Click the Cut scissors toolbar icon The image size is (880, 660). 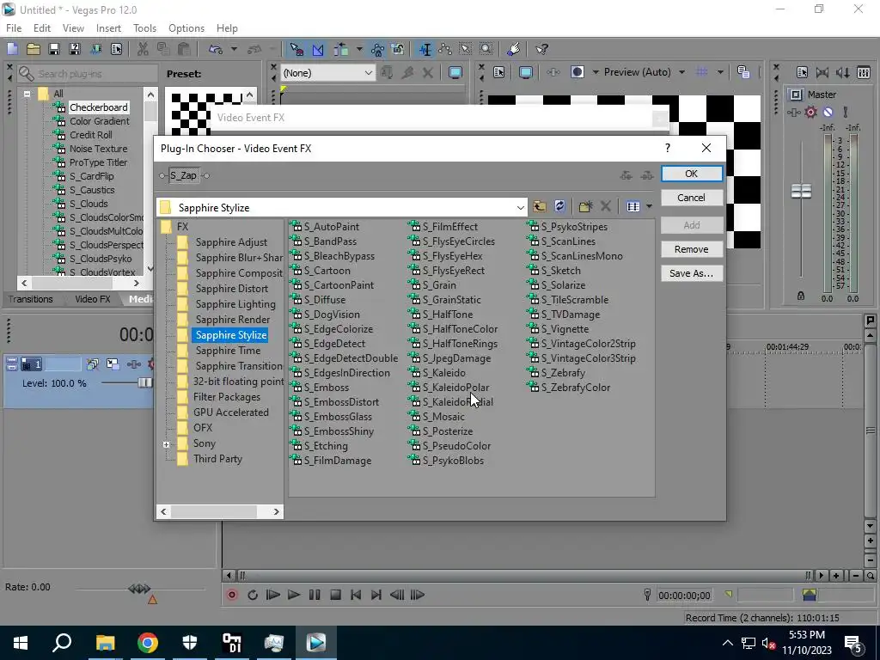coord(143,49)
